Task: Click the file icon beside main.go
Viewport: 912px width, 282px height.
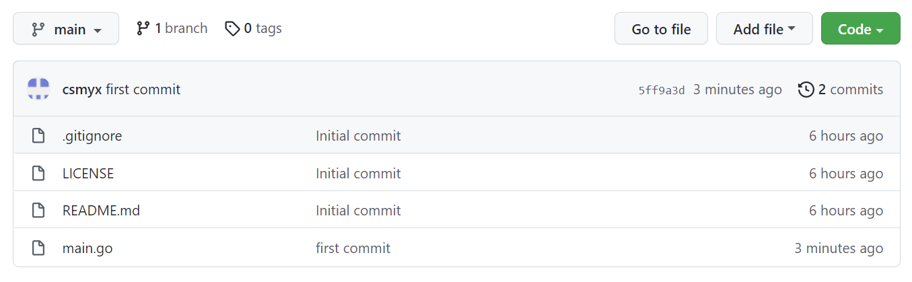Action: [39, 248]
